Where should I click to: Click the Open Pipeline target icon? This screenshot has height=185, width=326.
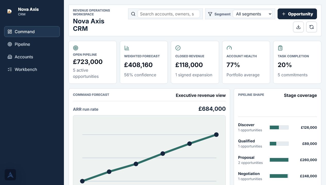click(x=76, y=48)
